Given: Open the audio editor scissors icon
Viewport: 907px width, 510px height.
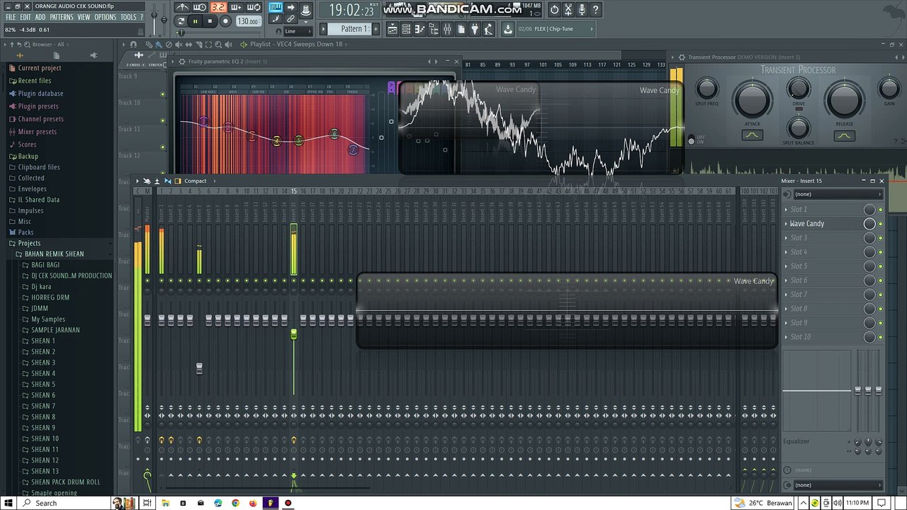Looking at the screenshot, I should click(x=568, y=9).
